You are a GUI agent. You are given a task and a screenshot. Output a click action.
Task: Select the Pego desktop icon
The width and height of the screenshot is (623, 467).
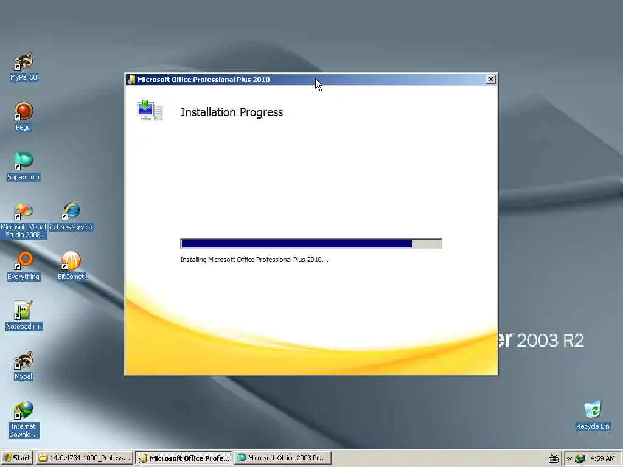(x=24, y=116)
